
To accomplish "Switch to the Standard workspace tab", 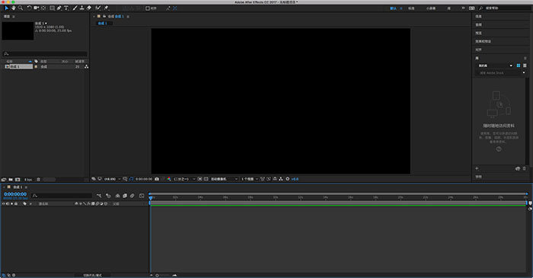I will coord(411,8).
